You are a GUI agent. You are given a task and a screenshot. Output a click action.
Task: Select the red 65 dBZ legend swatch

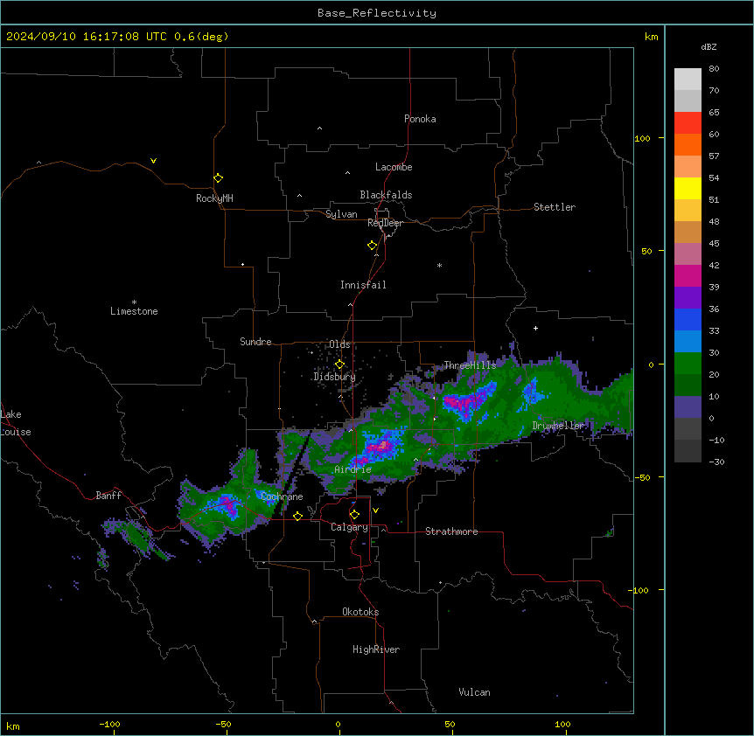(688, 123)
